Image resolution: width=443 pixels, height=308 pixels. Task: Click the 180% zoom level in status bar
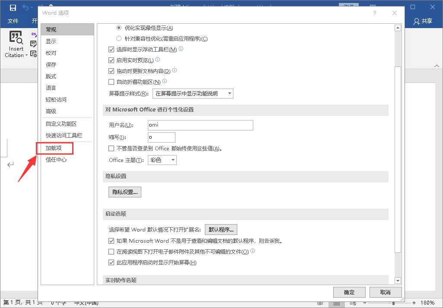(427, 303)
